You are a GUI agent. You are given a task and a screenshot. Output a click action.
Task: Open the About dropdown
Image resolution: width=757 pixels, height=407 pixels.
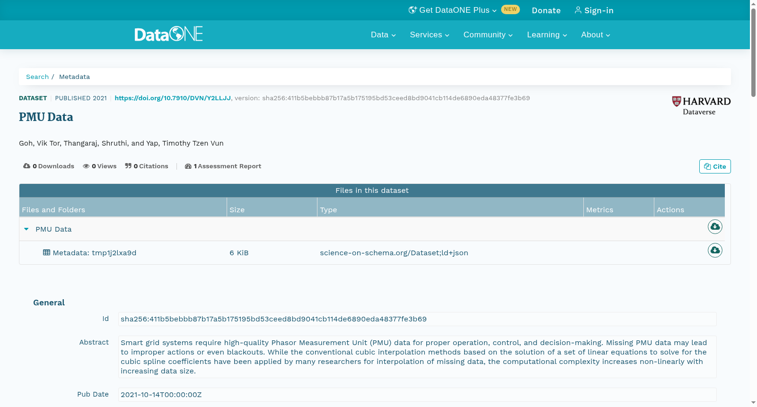click(596, 35)
